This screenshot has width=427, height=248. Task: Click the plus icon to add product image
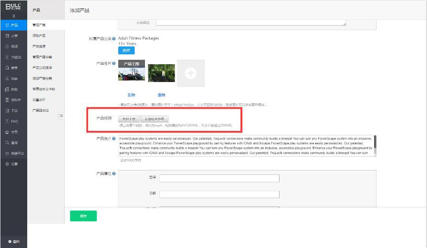(190, 73)
